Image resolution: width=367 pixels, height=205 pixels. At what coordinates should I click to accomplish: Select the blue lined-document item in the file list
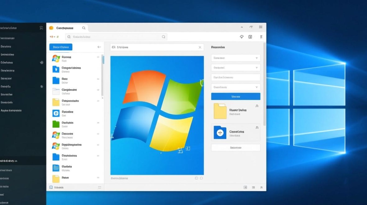click(56, 168)
